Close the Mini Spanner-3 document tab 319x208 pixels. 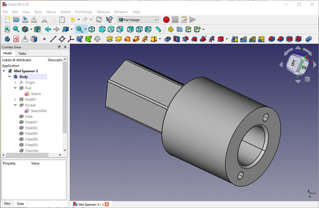(x=107, y=204)
